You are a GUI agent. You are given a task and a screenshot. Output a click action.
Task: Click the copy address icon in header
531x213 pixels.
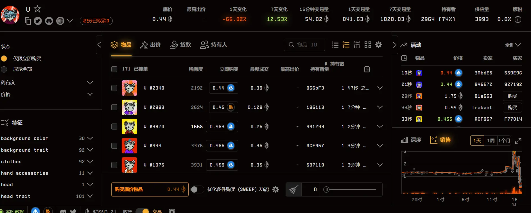(28, 21)
